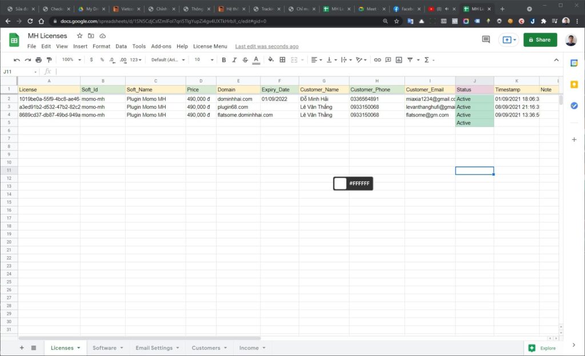Click the insert chart icon
The width and height of the screenshot is (585, 356).
coord(399,60)
